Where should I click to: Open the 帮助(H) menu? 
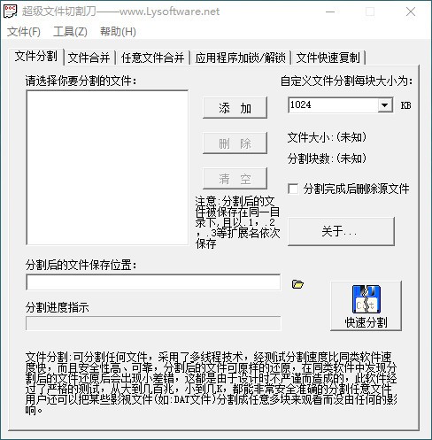coord(118,32)
